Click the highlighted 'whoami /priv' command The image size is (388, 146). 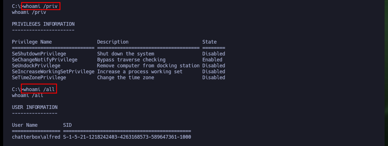tap(41, 6)
